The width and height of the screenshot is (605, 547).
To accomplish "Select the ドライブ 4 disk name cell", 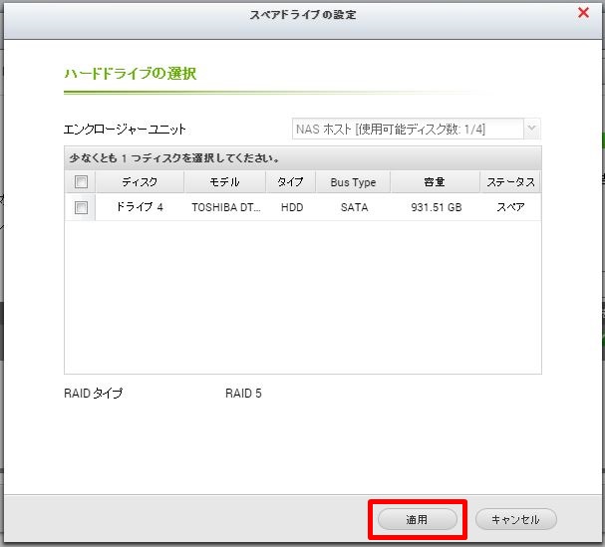I will point(140,207).
